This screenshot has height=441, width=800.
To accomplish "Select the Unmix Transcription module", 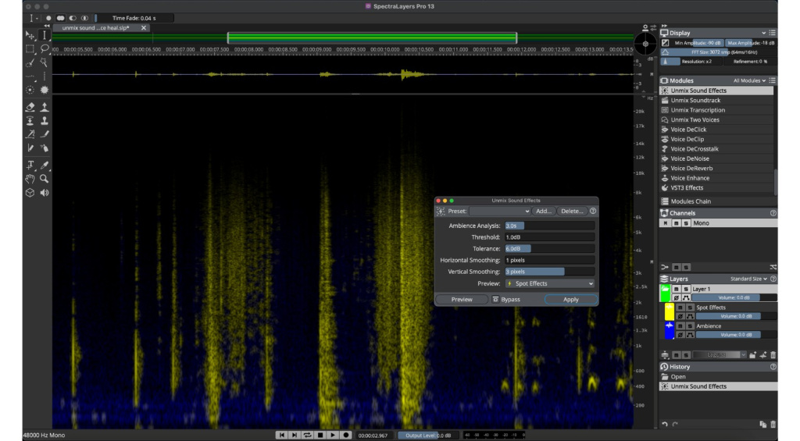I will pos(717,110).
